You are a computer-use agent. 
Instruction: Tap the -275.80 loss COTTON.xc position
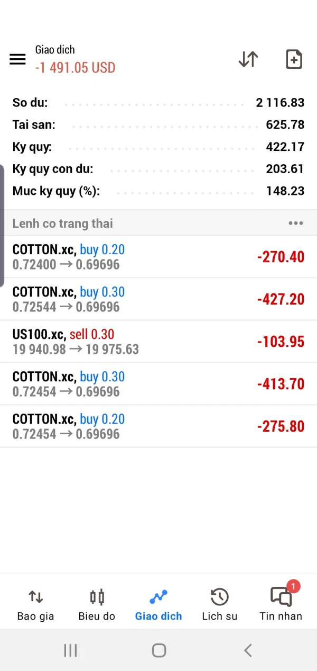point(158,426)
